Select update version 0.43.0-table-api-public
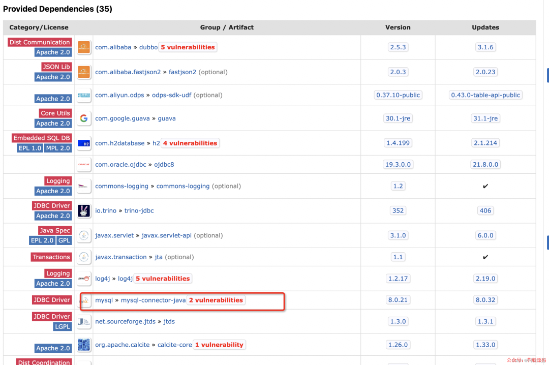This screenshot has height=365, width=549. [485, 95]
